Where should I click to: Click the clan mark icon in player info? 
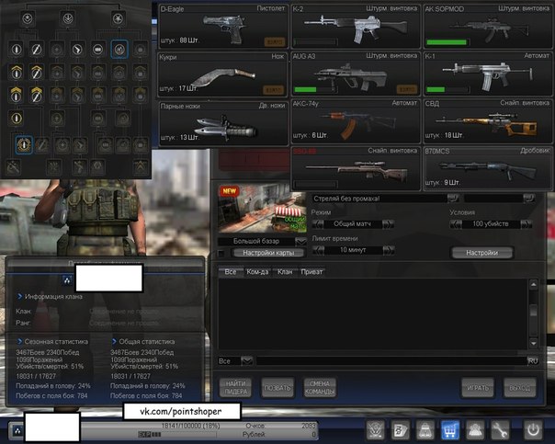(x=67, y=280)
